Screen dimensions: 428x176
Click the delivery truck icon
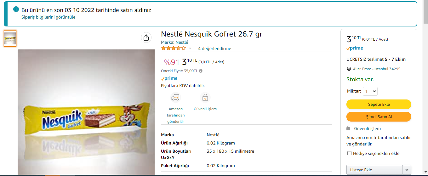pos(175,97)
